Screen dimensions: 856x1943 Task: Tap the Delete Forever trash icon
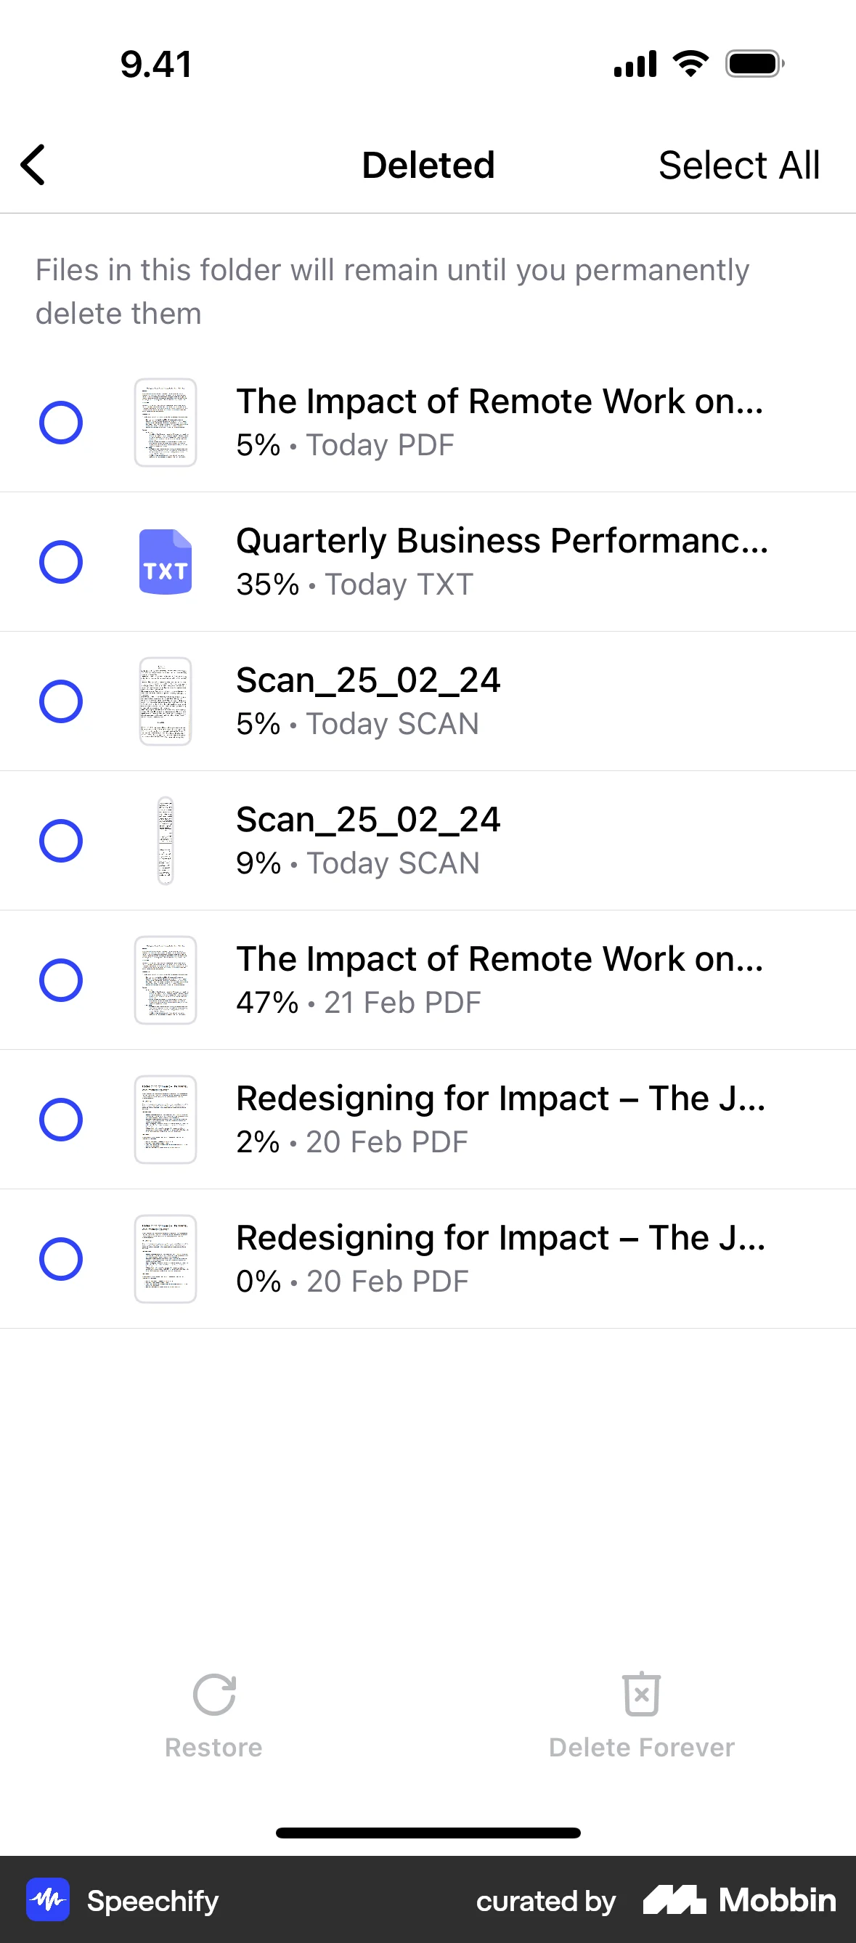tap(641, 1694)
